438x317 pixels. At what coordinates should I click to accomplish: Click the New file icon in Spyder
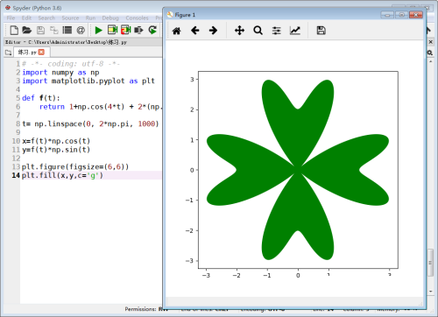click(14, 30)
